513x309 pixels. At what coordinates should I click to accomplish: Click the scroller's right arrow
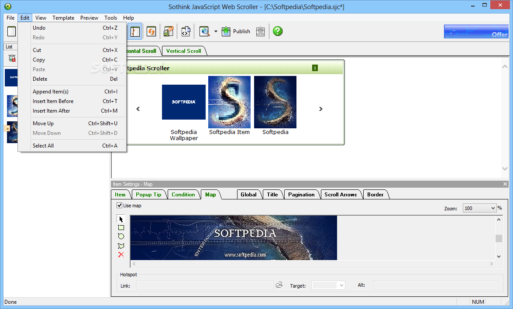tap(320, 109)
